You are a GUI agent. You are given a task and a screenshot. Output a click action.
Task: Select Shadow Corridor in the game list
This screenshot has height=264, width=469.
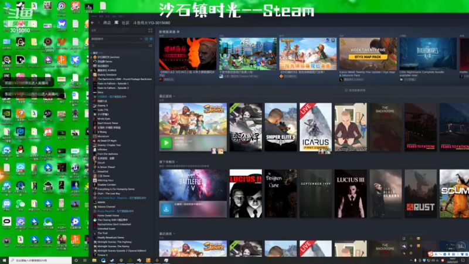tap(107, 185)
